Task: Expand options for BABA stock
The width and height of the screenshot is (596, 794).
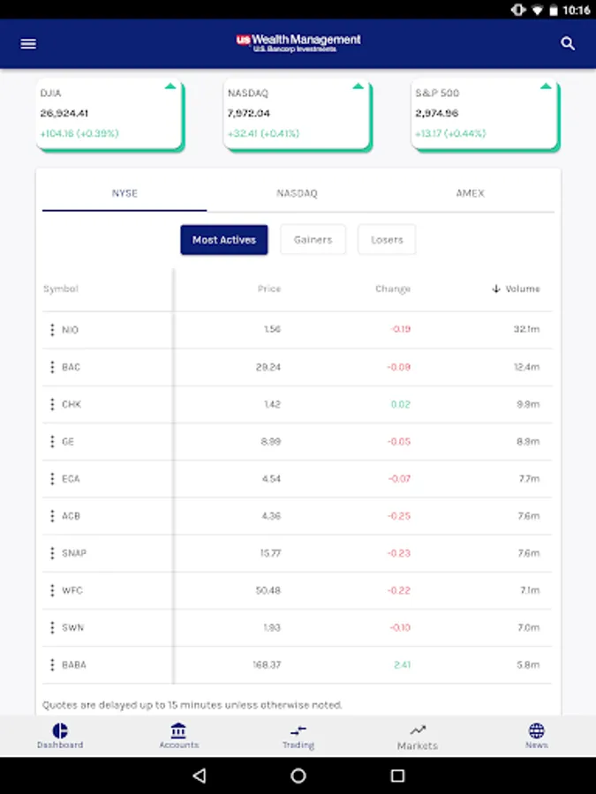Action: click(52, 664)
